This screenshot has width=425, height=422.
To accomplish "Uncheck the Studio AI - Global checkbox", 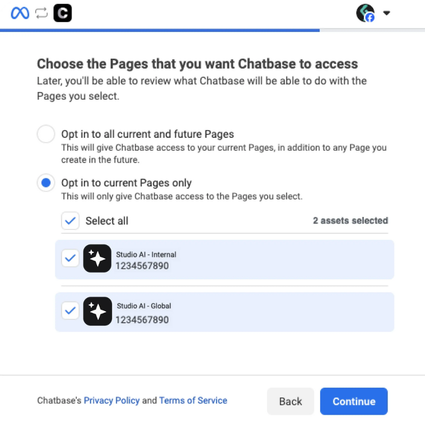I will coord(70,310).
